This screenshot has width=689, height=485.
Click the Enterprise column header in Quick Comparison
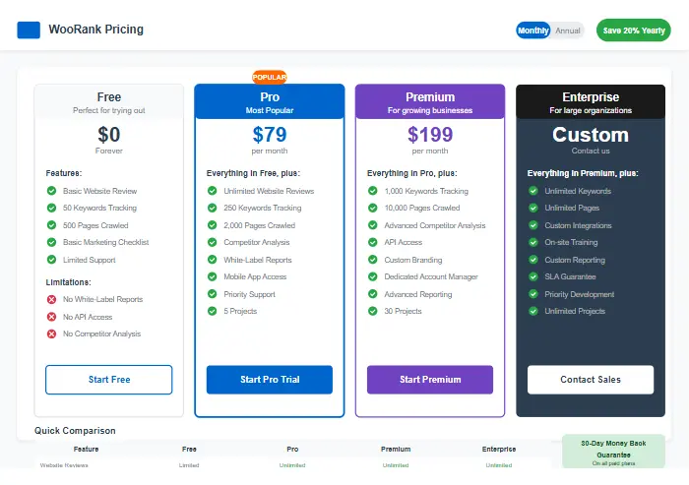[499, 449]
